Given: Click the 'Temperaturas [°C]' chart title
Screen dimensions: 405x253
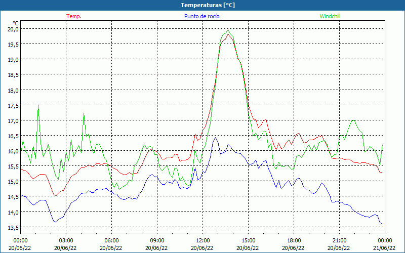Looking at the screenshot, I should [x=208, y=5].
